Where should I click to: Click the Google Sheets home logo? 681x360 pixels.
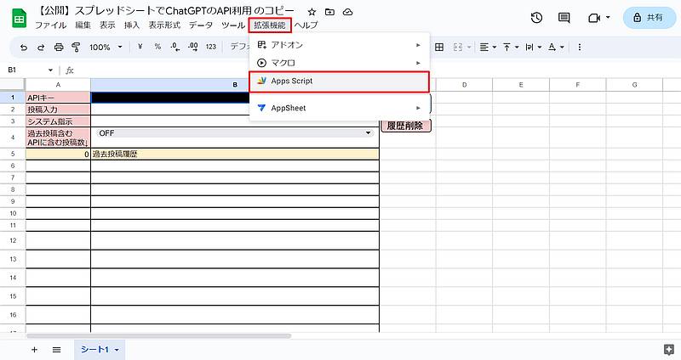[19, 18]
